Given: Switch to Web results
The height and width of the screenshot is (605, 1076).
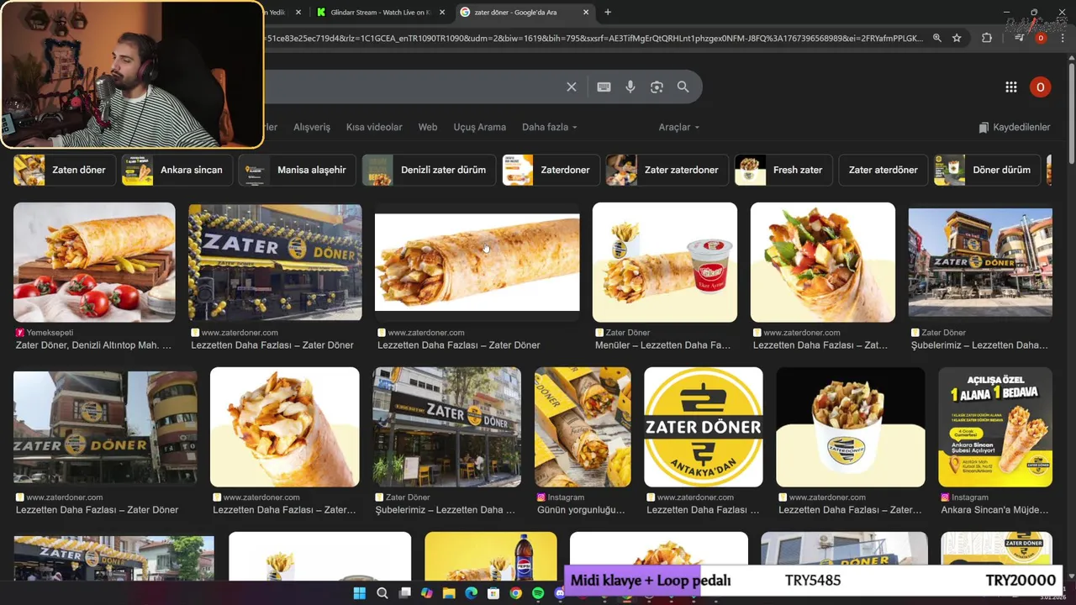Looking at the screenshot, I should pyautogui.click(x=428, y=127).
